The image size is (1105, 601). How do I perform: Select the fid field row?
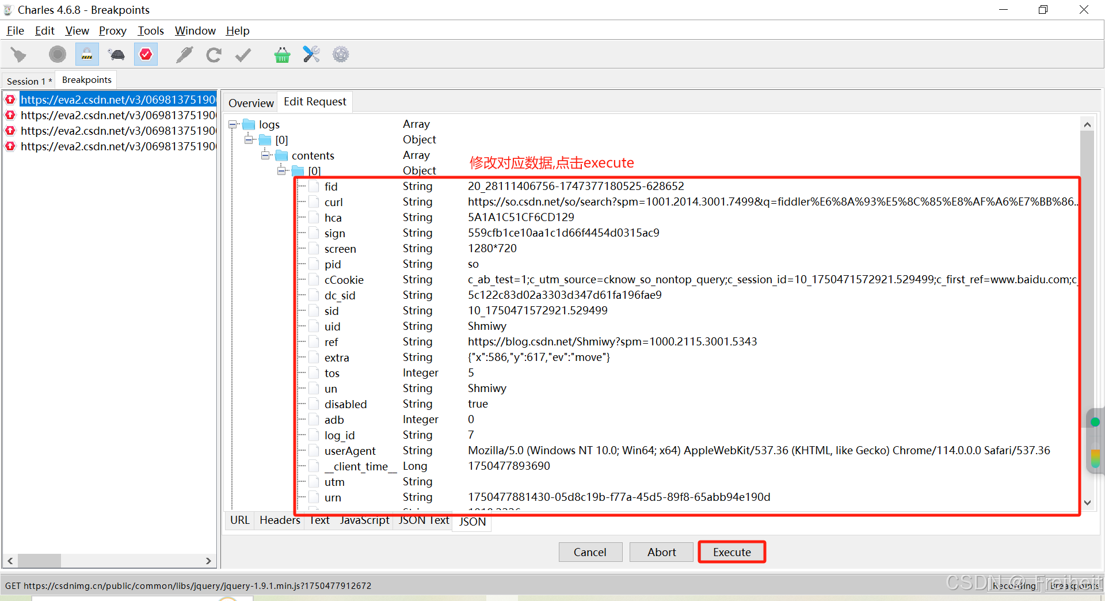[687, 187]
